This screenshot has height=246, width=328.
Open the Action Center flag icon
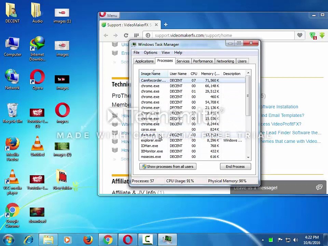[280, 240]
